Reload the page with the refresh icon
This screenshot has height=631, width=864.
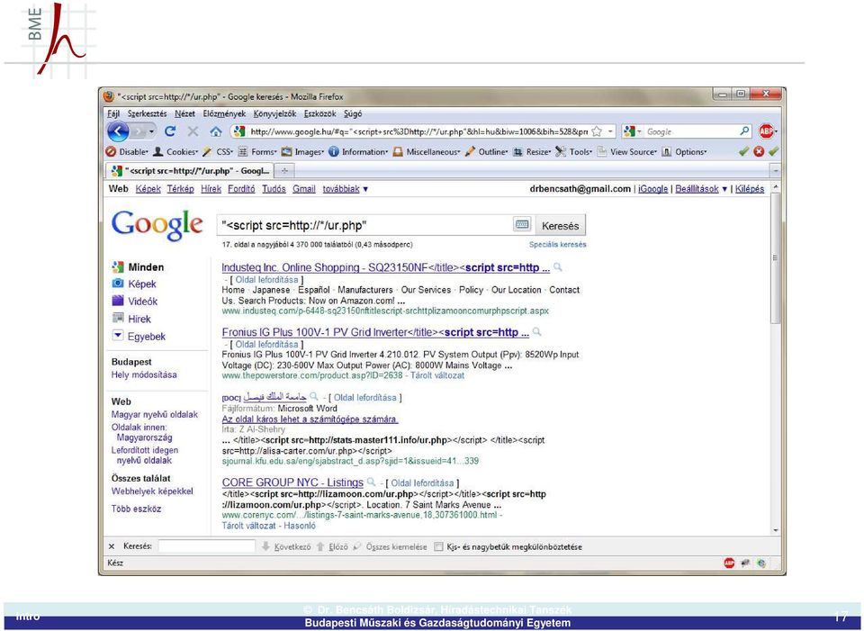[x=170, y=131]
